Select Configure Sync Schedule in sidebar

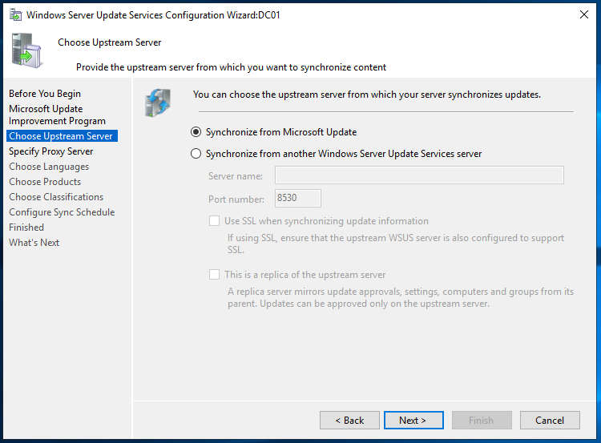pos(62,212)
